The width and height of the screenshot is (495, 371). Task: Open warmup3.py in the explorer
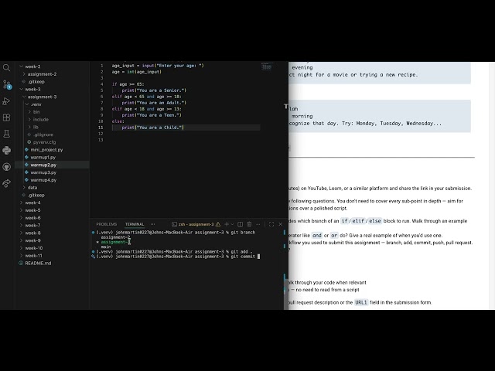(53, 172)
